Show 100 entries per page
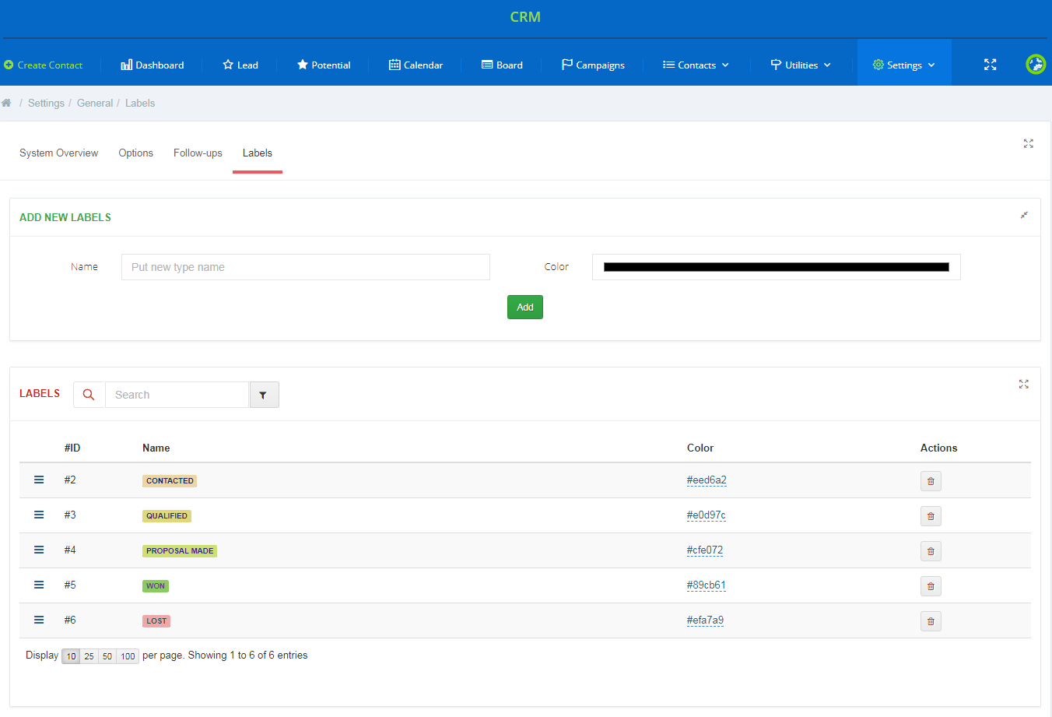Viewport: 1052px width, 717px height. 128,656
